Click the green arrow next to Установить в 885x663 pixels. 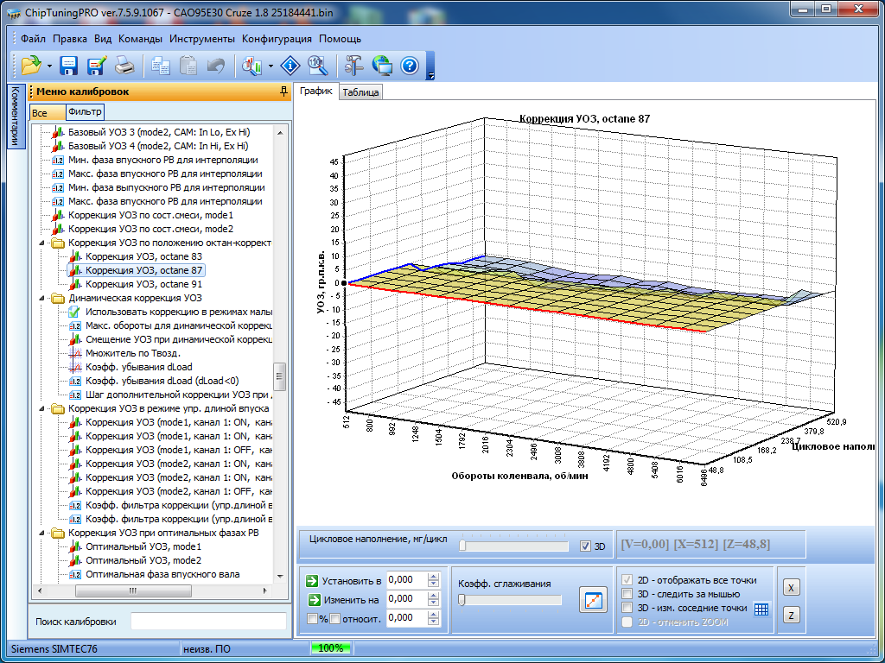click(x=313, y=580)
